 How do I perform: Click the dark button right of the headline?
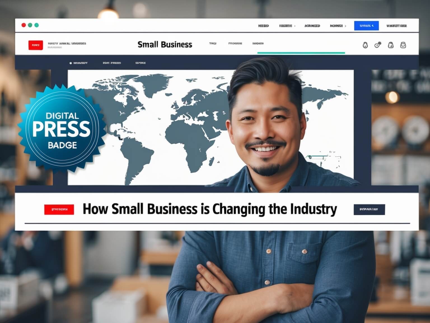(x=369, y=209)
